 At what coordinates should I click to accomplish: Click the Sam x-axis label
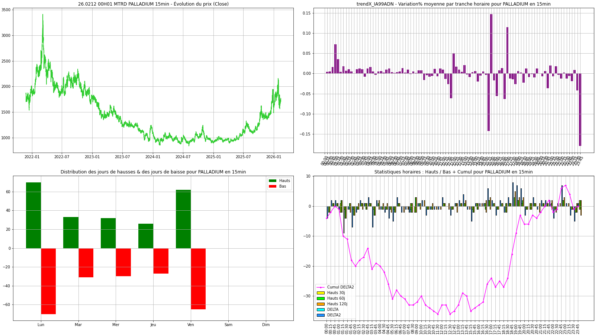228,325
